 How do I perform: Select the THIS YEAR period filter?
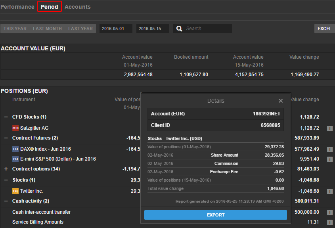(x=15, y=29)
